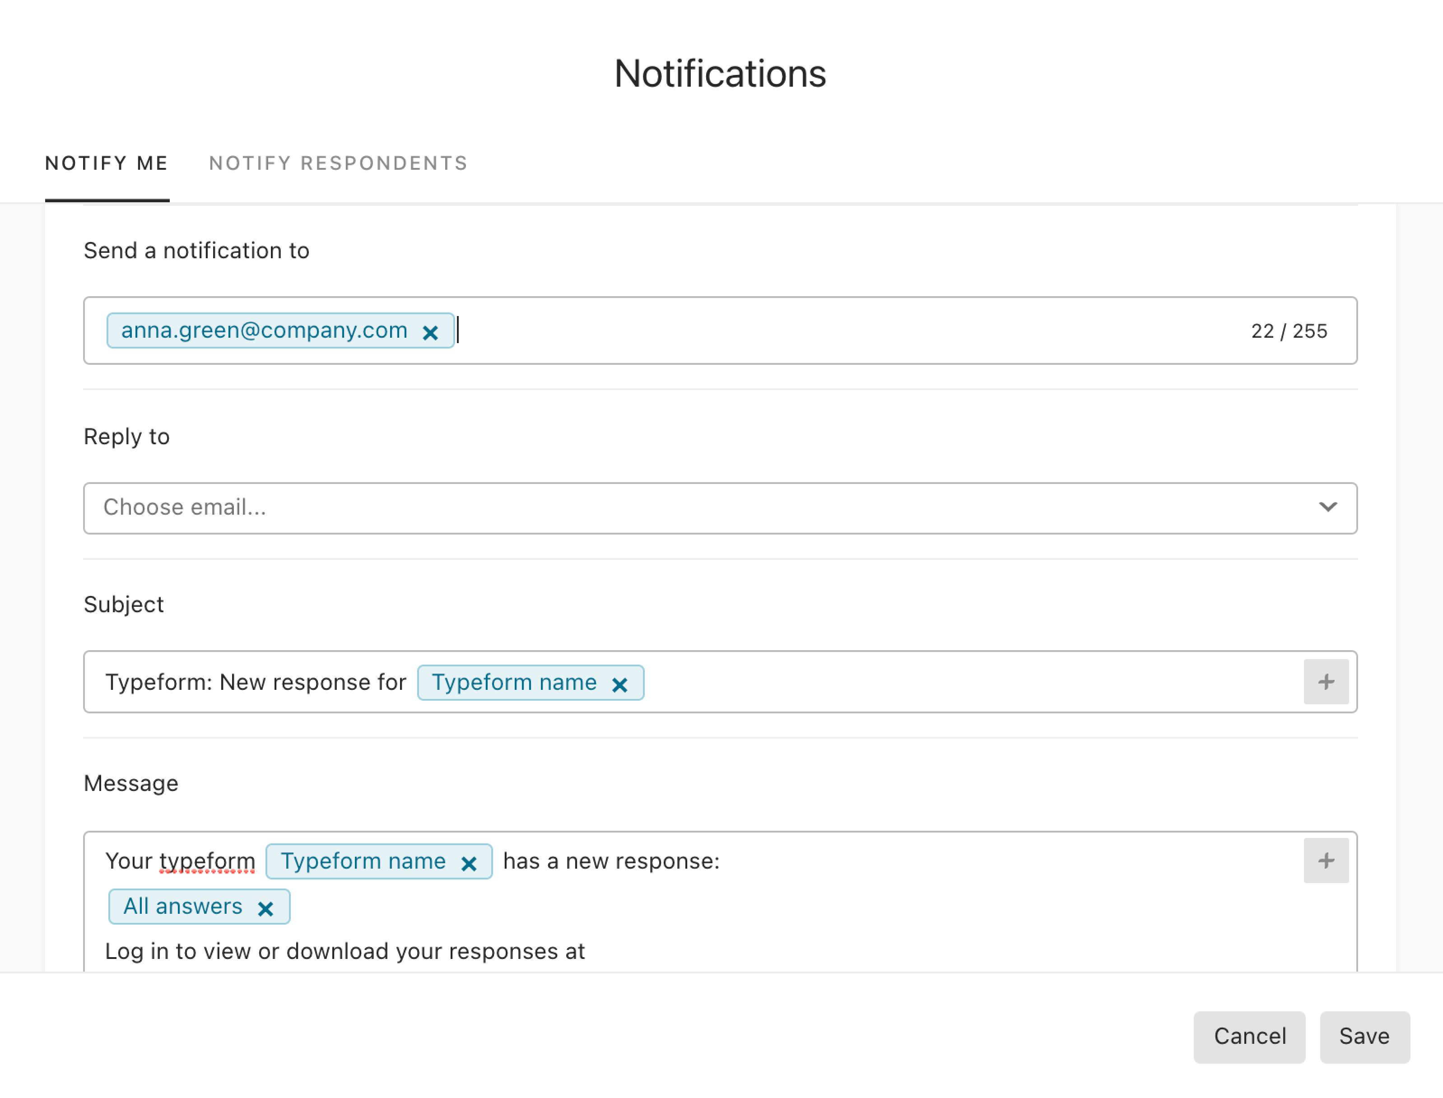Select the All answers chip in Message
Screen dimensions: 1443x1098
(183, 907)
